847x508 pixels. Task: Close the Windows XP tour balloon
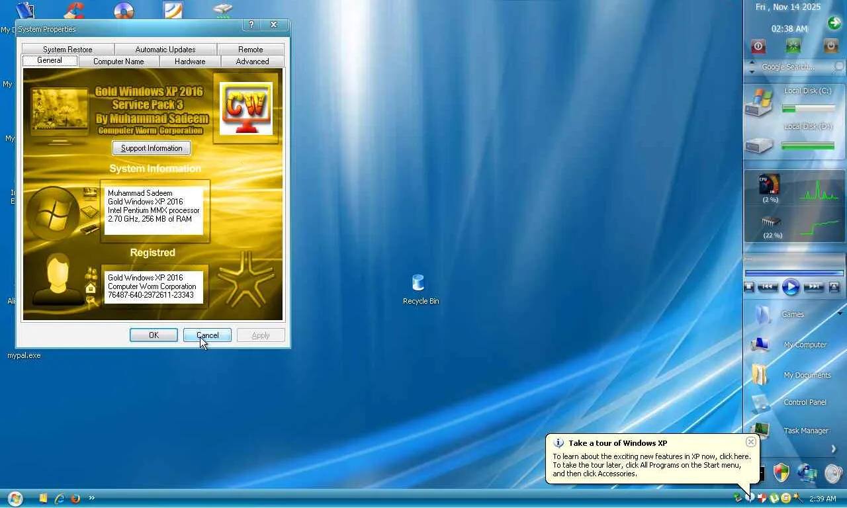coord(750,442)
